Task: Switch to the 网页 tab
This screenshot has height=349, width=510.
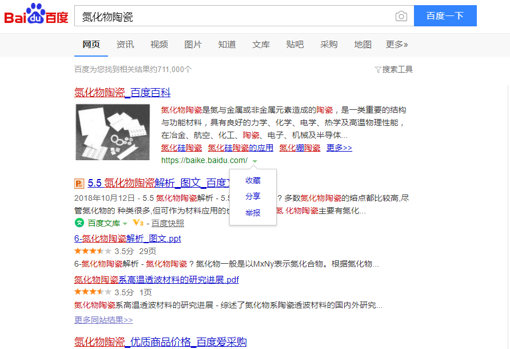Action: tap(91, 45)
